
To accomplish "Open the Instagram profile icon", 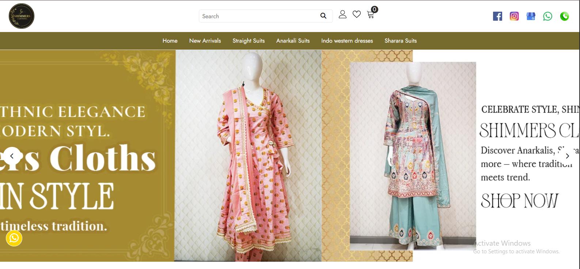I will (514, 16).
